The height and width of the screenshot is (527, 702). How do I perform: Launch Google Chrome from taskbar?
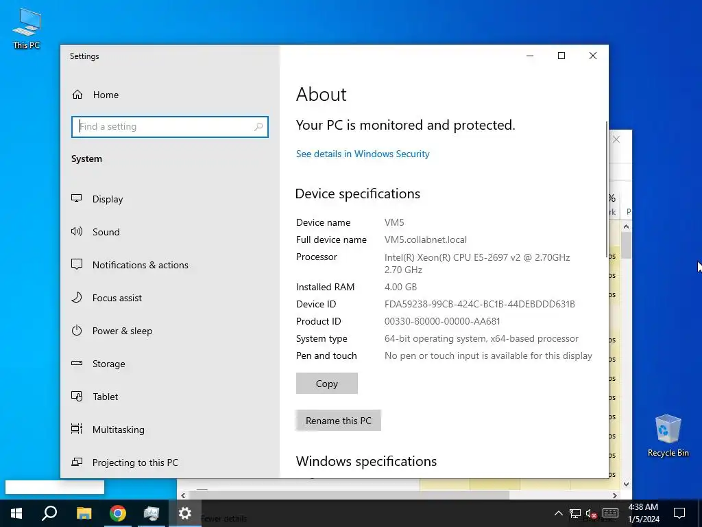coord(118,513)
